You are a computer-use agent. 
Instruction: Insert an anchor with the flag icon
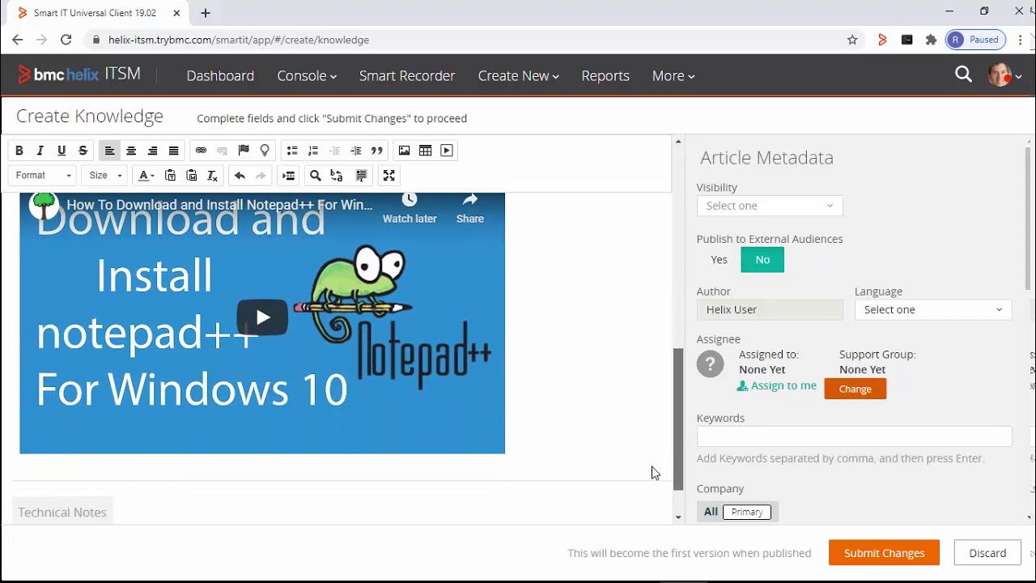click(244, 151)
